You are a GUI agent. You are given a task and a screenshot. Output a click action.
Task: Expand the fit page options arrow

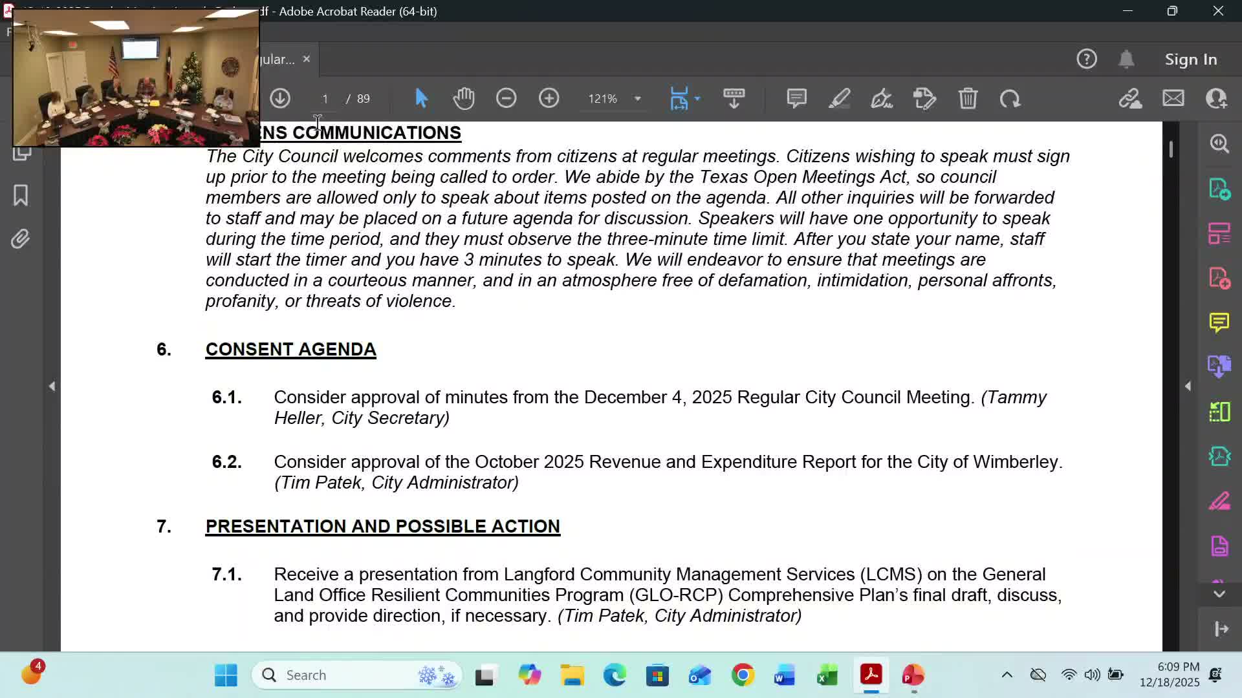pyautogui.click(x=697, y=99)
